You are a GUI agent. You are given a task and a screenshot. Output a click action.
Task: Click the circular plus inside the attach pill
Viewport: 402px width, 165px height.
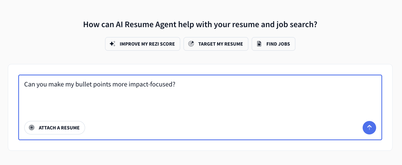pos(32,128)
